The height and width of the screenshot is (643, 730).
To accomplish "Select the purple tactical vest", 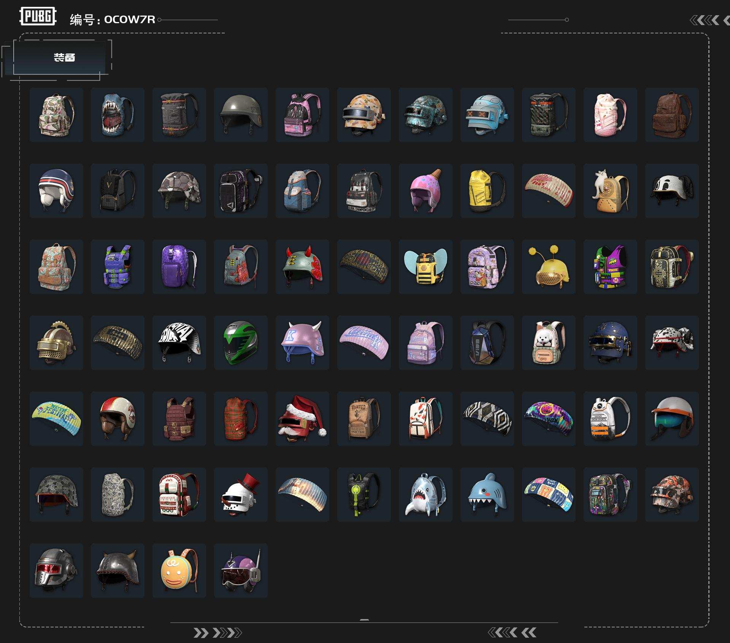I will pos(117,267).
